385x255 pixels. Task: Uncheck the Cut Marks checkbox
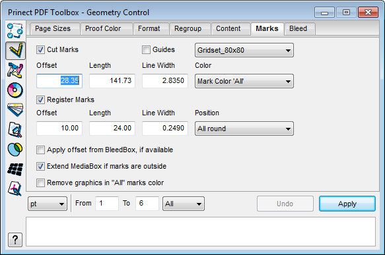click(40, 49)
